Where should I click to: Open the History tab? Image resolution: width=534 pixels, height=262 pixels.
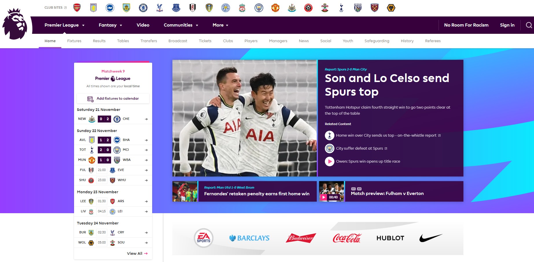(407, 41)
